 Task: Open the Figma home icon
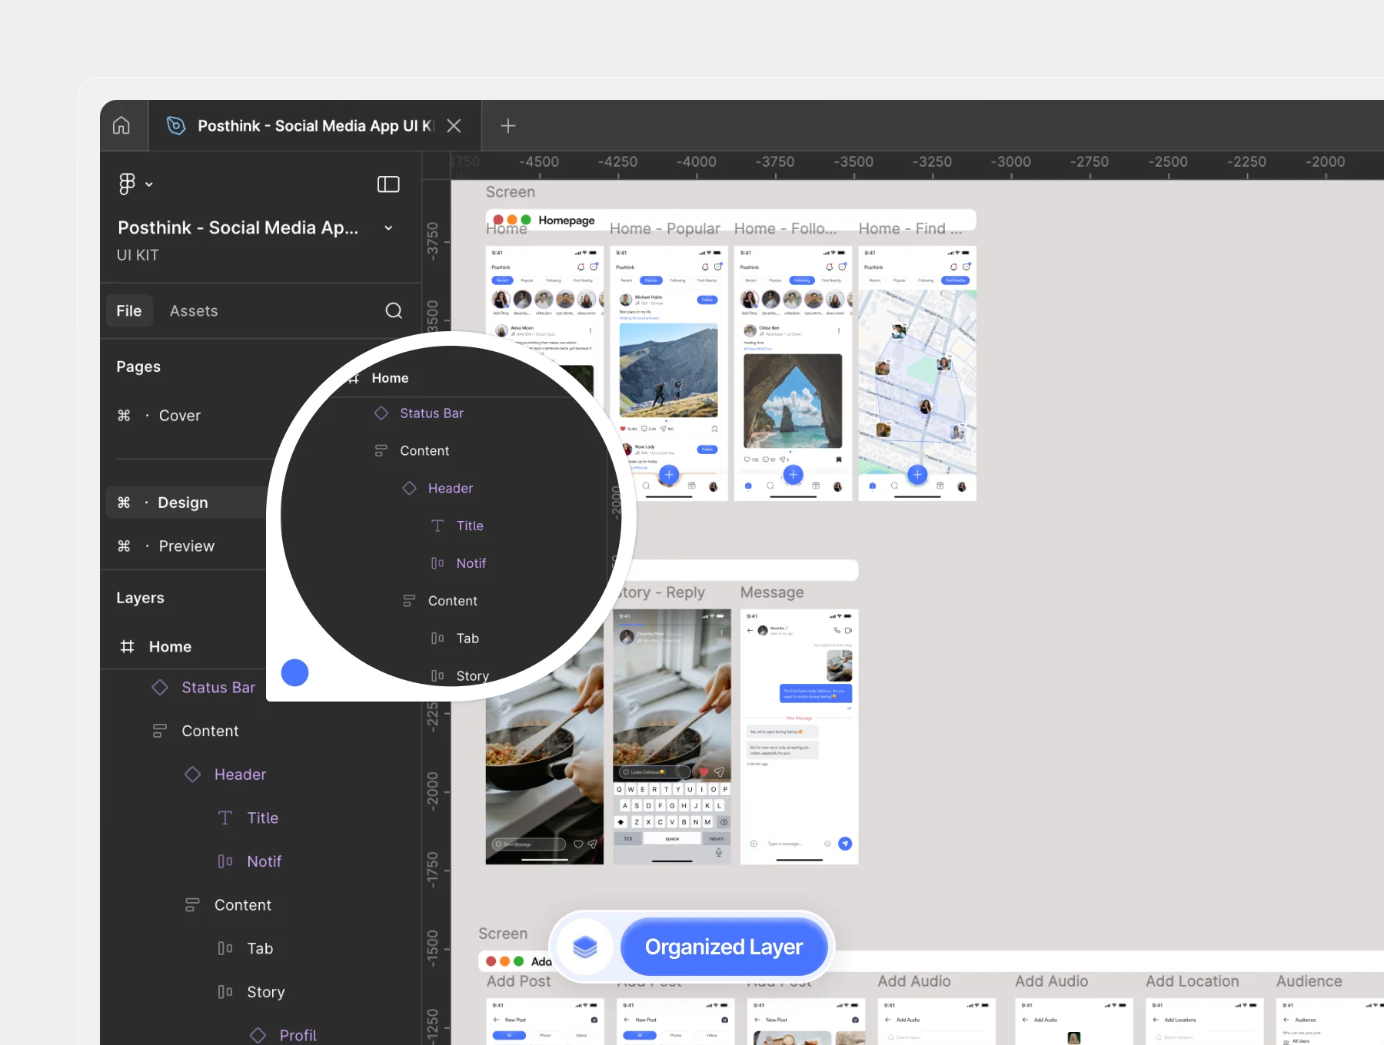click(121, 125)
